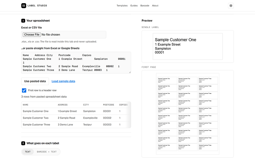The width and height of the screenshot is (255, 159).
Task: Go to the Barcode nav item
Action: (145, 5)
